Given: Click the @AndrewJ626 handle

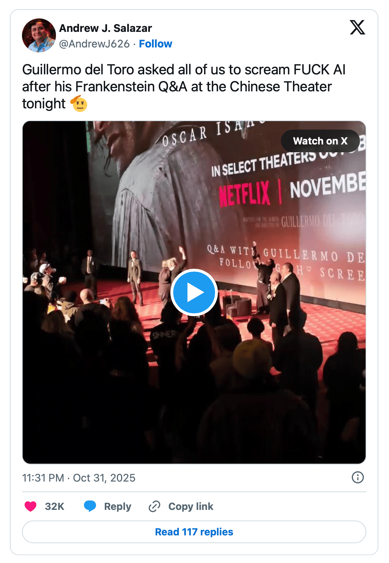Looking at the screenshot, I should [x=94, y=44].
